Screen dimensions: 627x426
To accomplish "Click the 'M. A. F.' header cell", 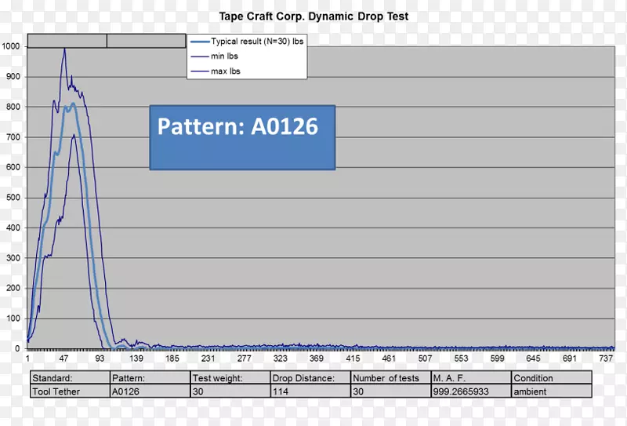I will [x=472, y=378].
